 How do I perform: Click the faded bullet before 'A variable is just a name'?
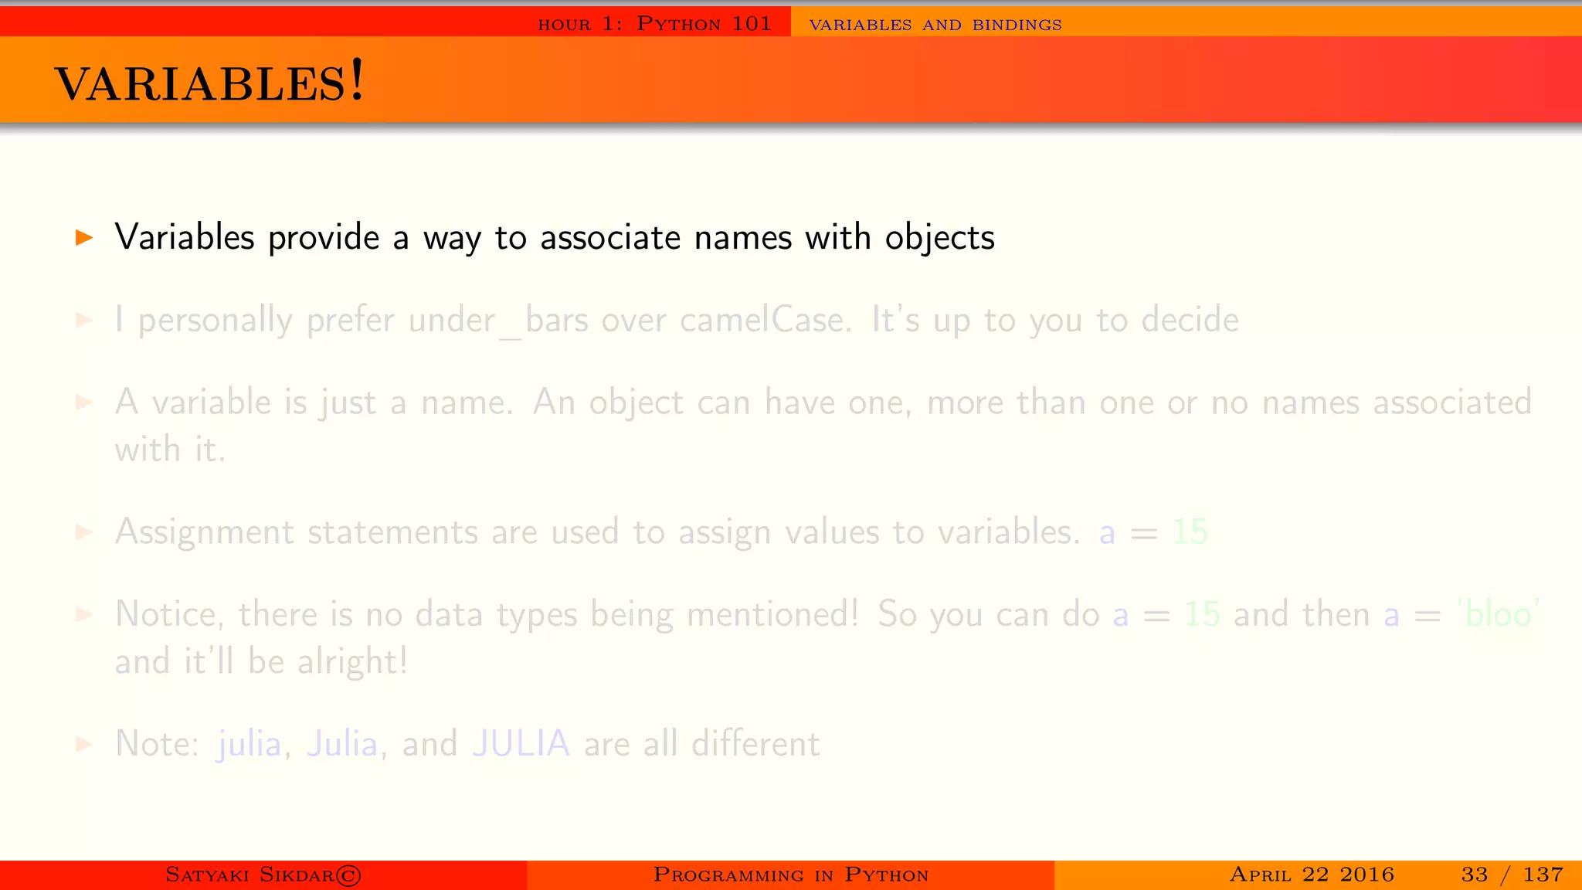tap(84, 403)
